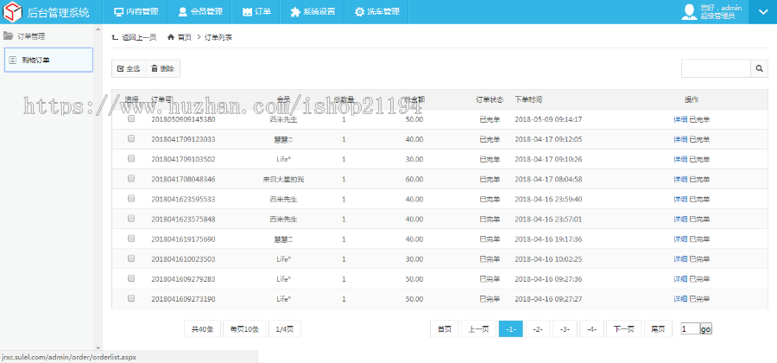Open 详细 for order 2018041609273190
This screenshot has height=363, width=777.
(x=680, y=298)
